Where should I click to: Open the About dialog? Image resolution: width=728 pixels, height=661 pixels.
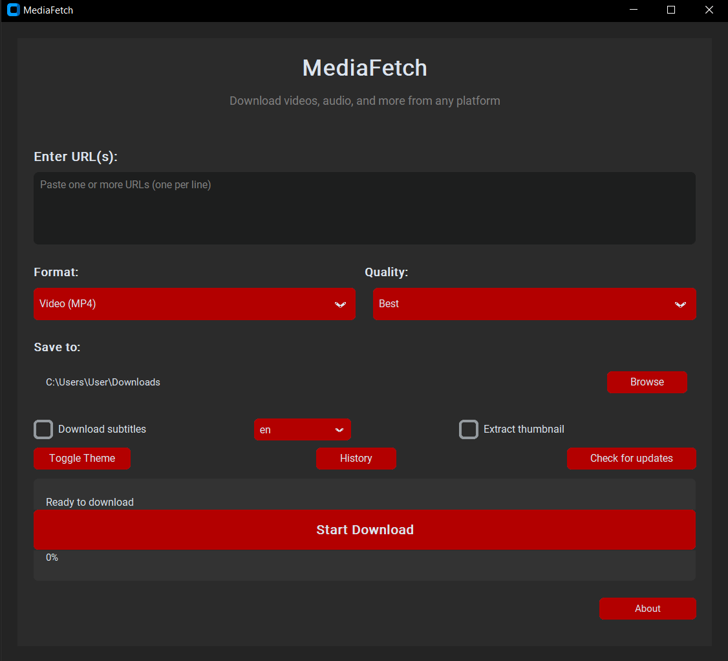648,608
